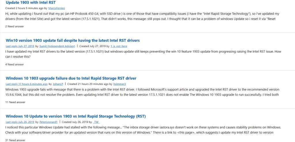
Task: Open Sumit (Independent Advisor) profile link
Action: pos(57,46)
